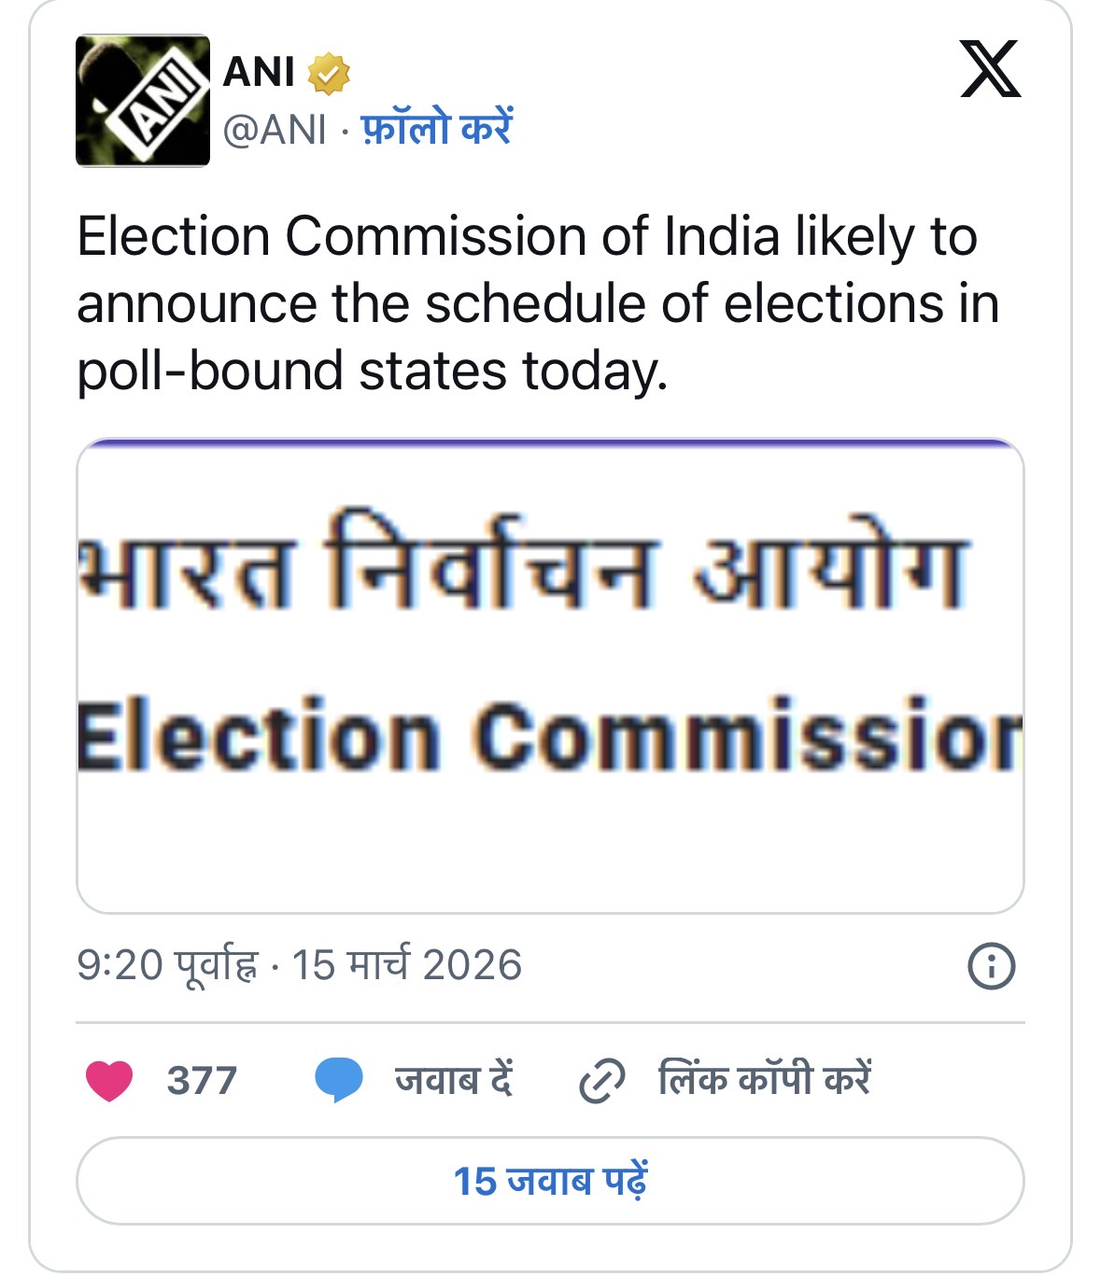Click the chain link copy icon
Viewport: 1101px width, 1276px height.
(601, 1081)
